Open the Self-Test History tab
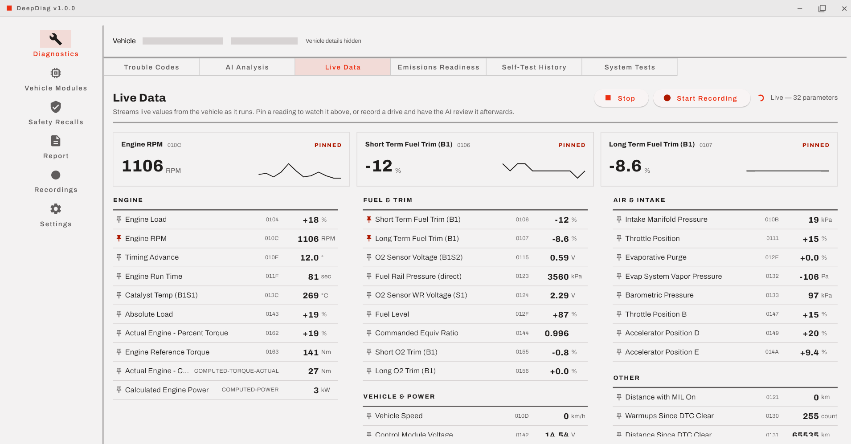Screen dimensions: 851x444 [x=534, y=67]
